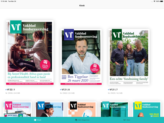
Task: Tap the Wi-Fi status icon
Action: (154, 1)
